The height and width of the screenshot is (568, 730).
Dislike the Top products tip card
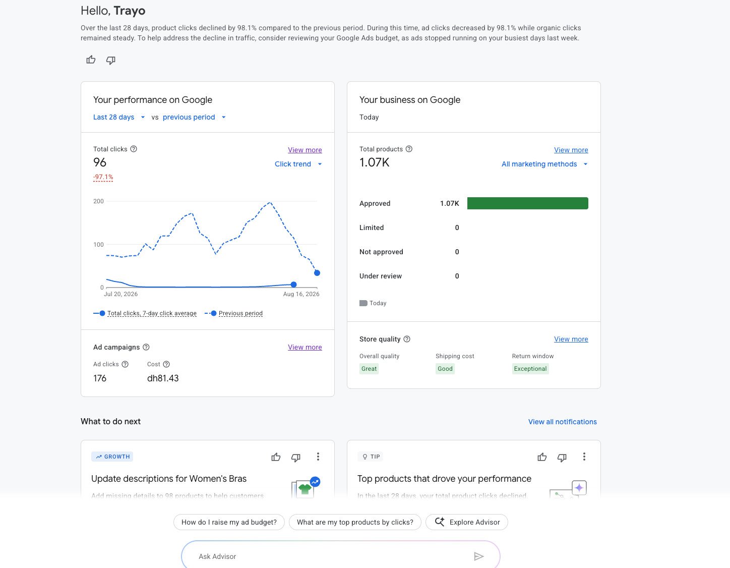point(562,457)
